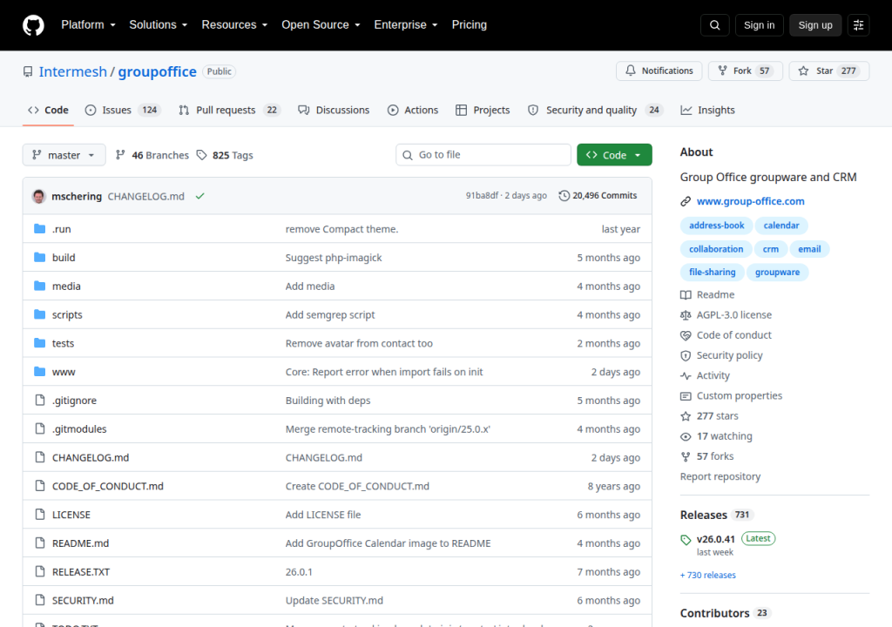
Task: View the 825 Tags
Action: point(225,155)
